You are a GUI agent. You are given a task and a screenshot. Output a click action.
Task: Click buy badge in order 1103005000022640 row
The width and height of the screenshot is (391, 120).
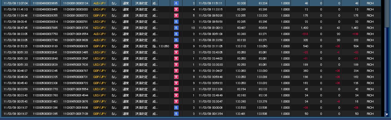[x=176, y=58]
